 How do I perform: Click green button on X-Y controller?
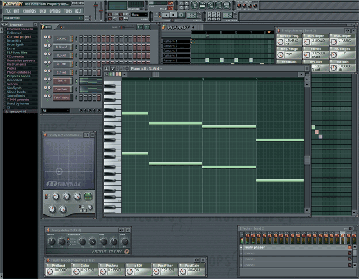click(88, 196)
